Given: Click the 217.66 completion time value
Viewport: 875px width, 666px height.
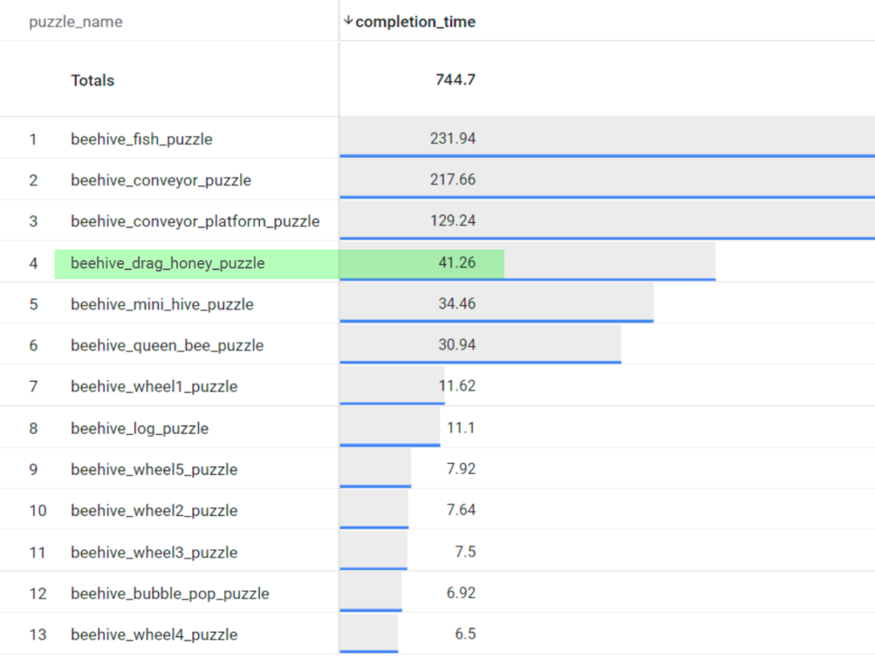Looking at the screenshot, I should pyautogui.click(x=453, y=179).
